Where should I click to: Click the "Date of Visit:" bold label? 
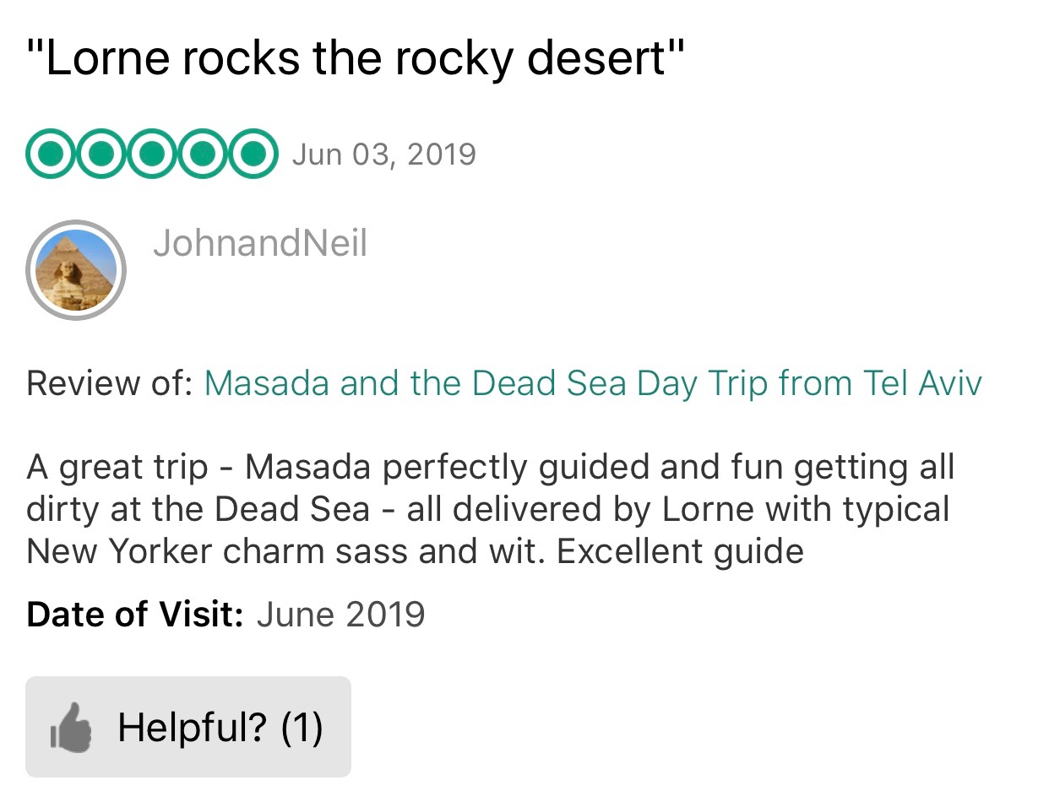tap(135, 614)
